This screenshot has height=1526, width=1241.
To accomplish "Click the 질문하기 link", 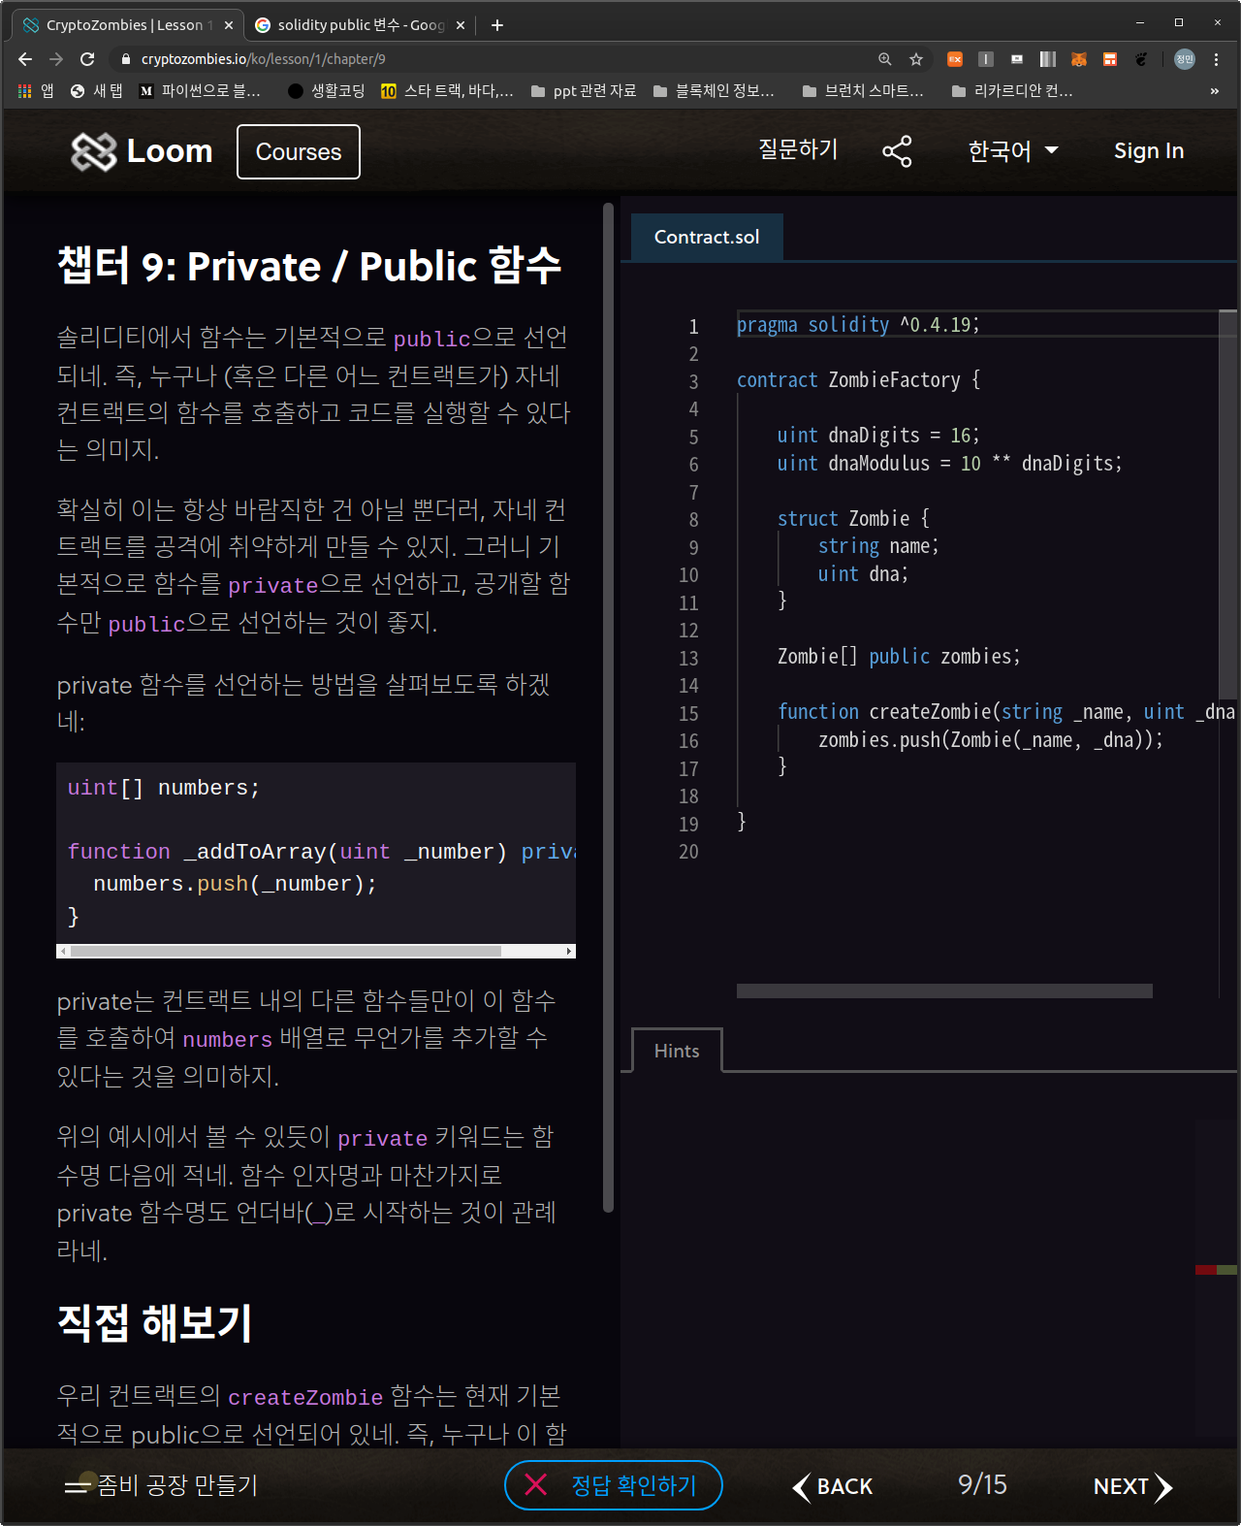I will 798,149.
